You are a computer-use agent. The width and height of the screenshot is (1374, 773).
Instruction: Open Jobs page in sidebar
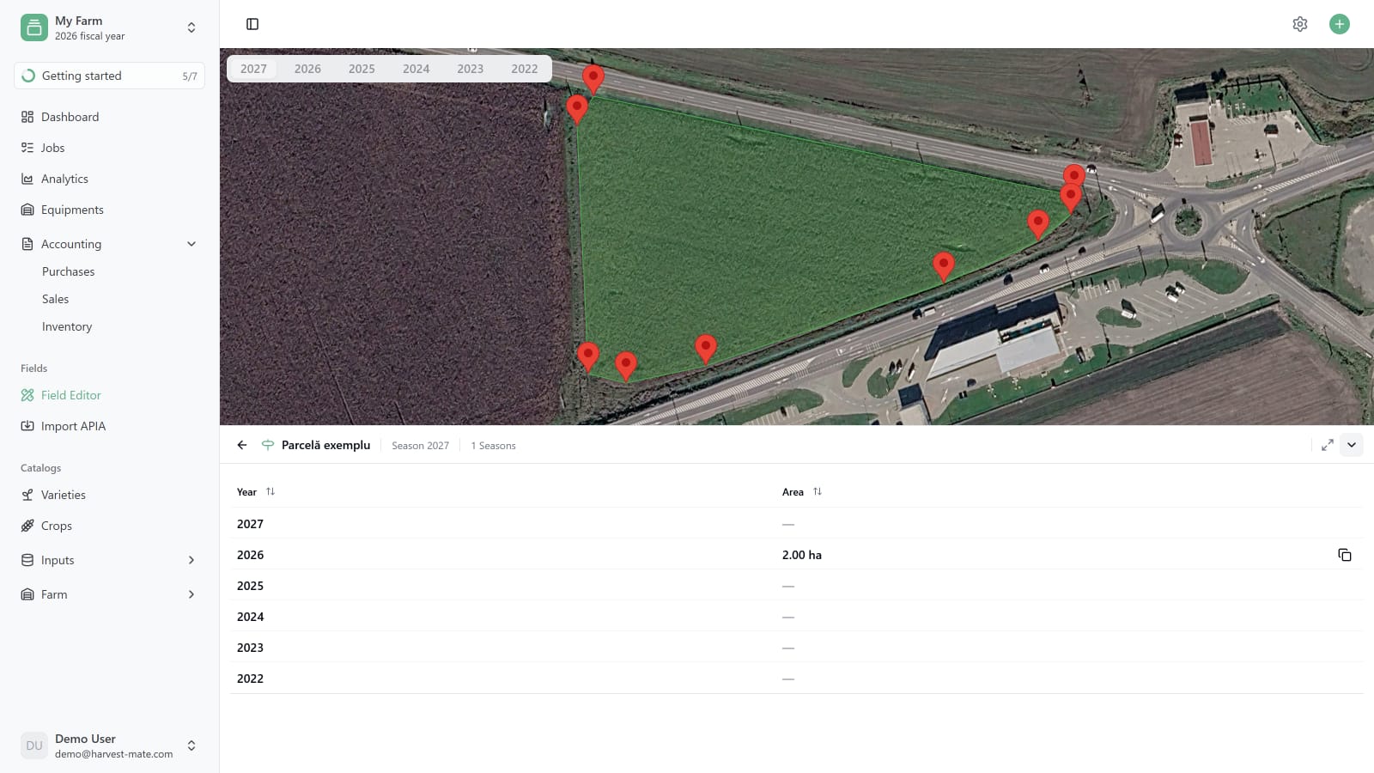click(x=110, y=148)
